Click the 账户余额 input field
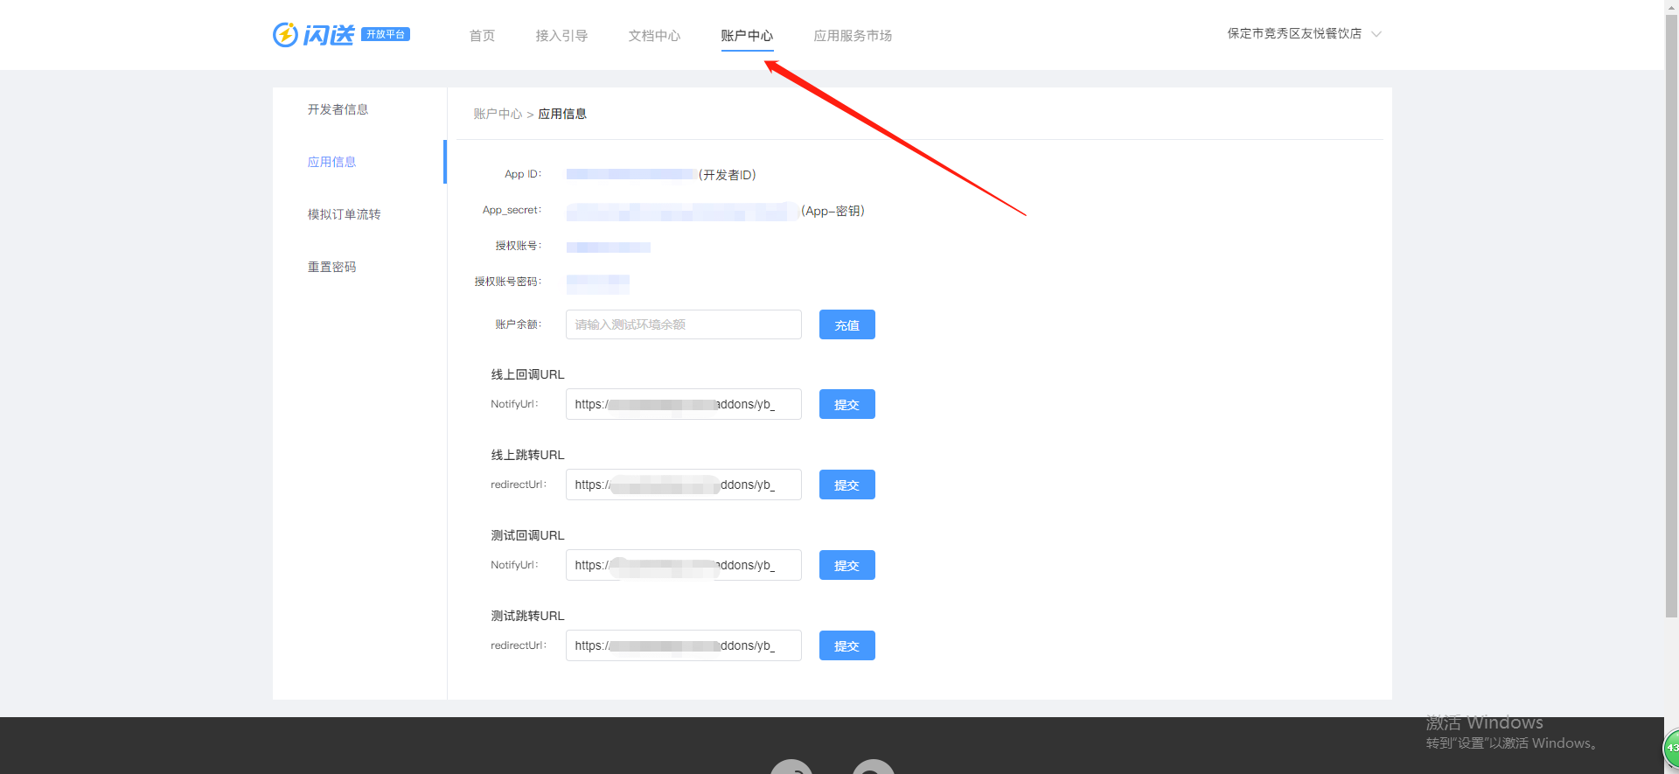1679x774 pixels. pos(684,324)
